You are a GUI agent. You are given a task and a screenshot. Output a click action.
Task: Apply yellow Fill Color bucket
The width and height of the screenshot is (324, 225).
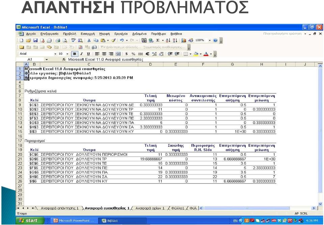coord(196,54)
